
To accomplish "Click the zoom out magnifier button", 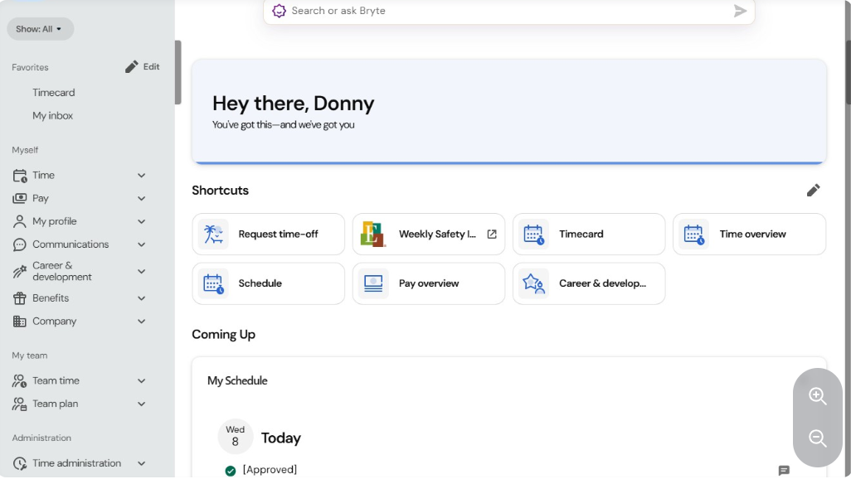I will click(x=817, y=438).
